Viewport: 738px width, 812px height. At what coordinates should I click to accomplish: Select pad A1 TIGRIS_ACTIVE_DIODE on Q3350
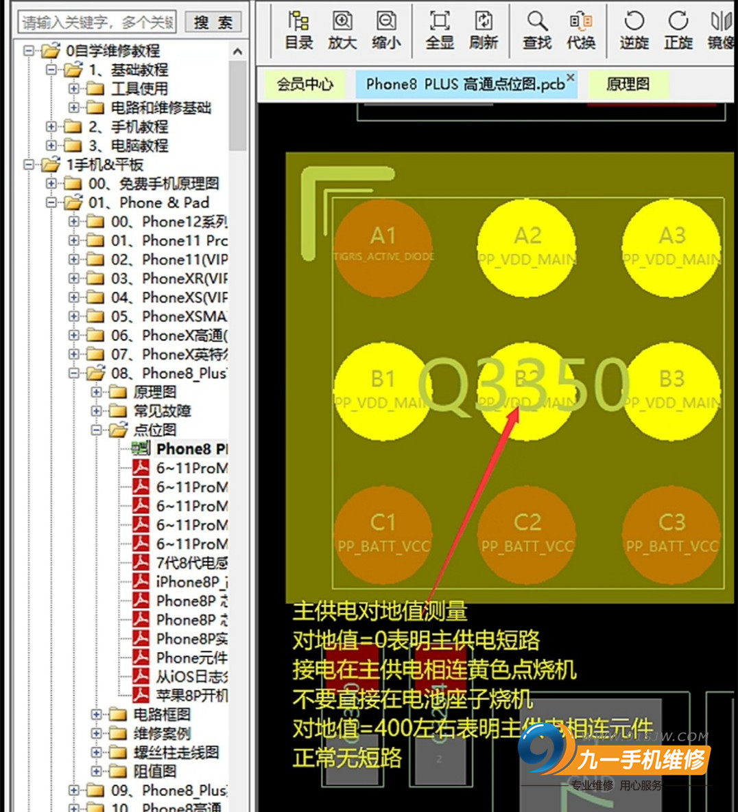click(383, 248)
